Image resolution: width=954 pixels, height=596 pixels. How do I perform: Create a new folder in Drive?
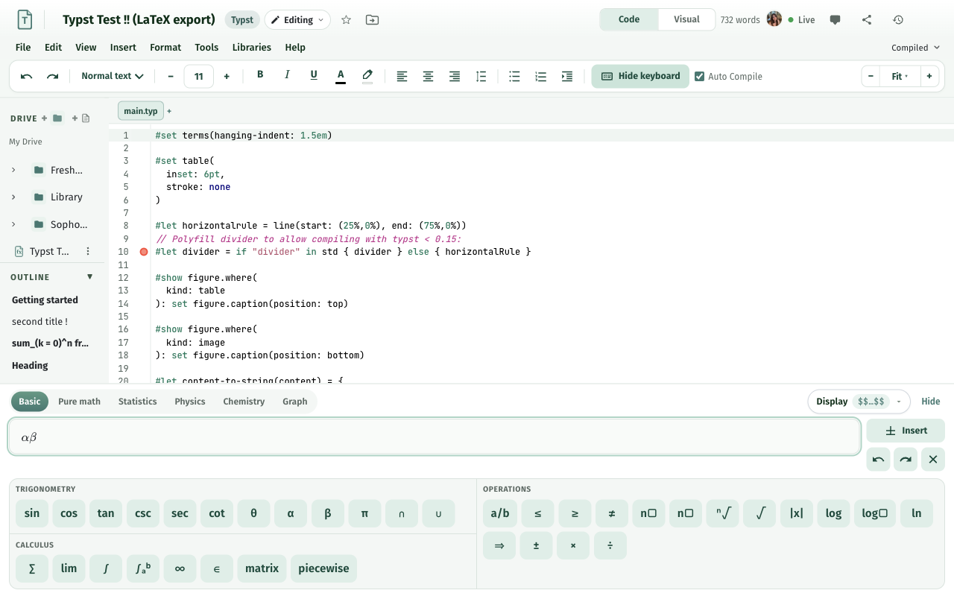(53, 118)
